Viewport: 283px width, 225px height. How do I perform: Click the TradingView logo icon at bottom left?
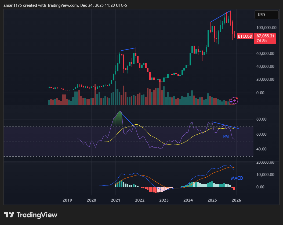(9, 215)
